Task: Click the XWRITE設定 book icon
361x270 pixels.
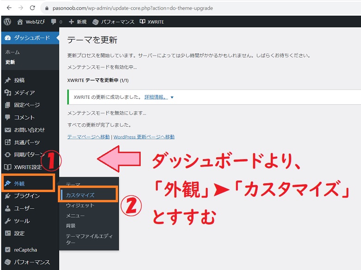Action: 7,167
